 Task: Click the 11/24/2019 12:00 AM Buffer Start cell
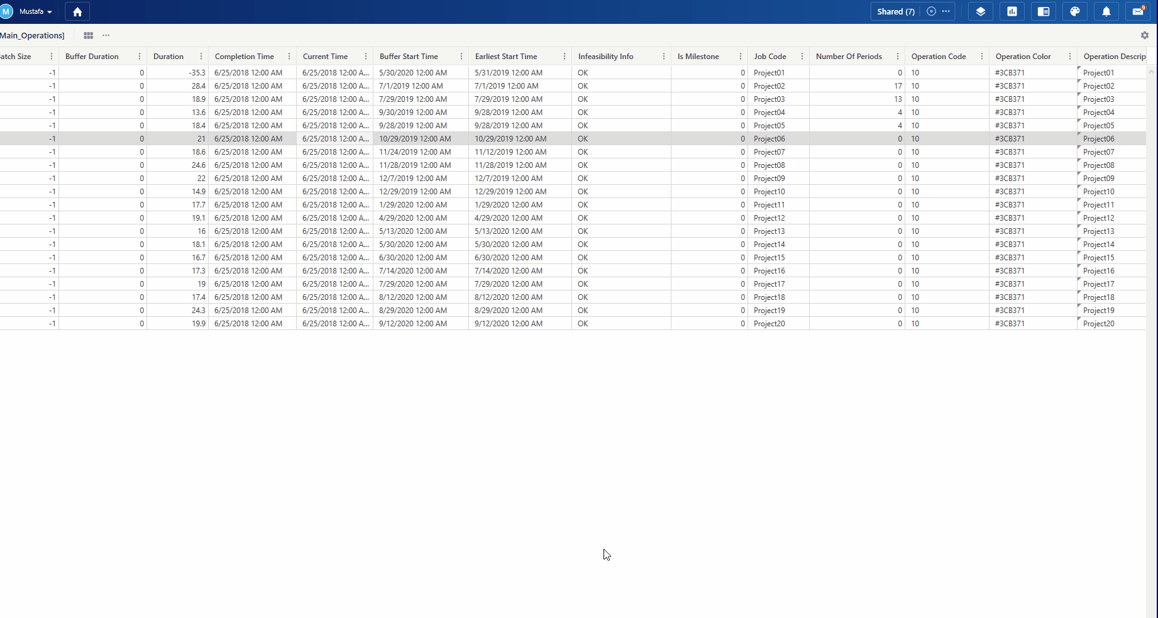(x=421, y=152)
